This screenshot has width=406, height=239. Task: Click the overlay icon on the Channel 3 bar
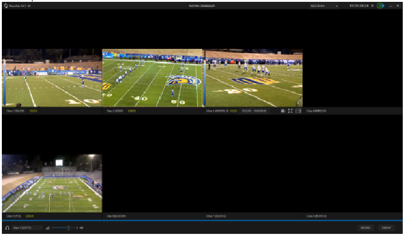[298, 111]
